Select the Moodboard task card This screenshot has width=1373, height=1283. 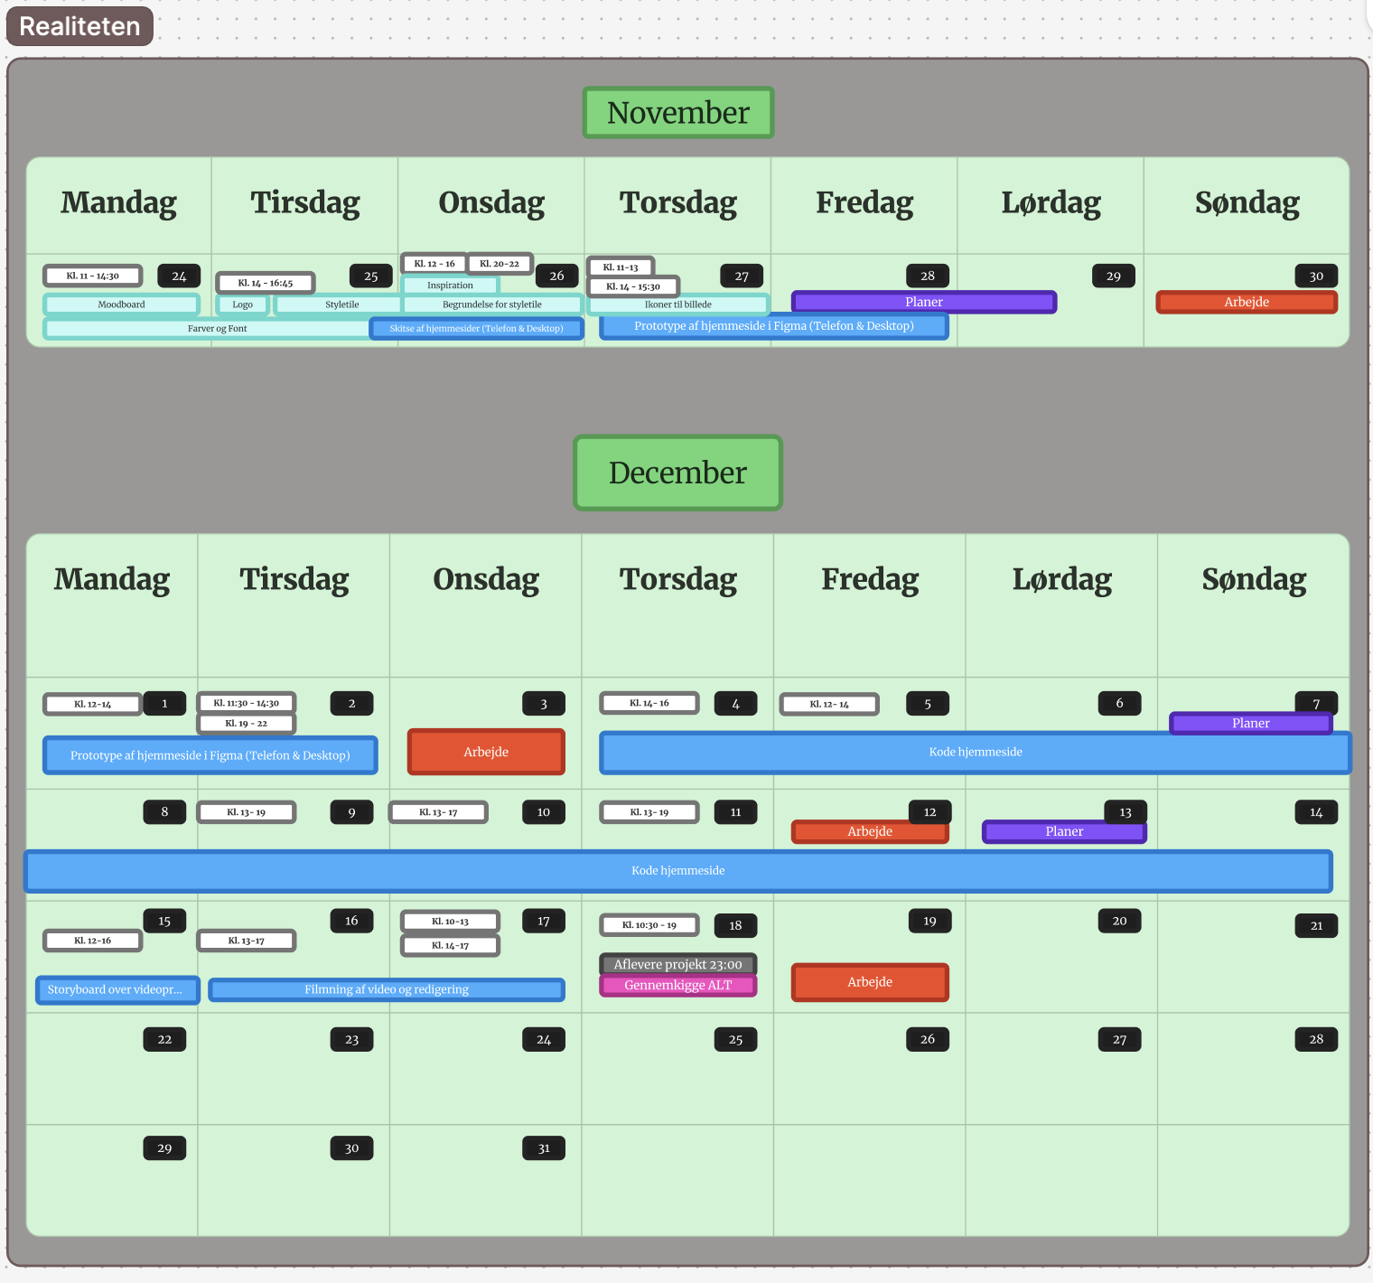[121, 304]
